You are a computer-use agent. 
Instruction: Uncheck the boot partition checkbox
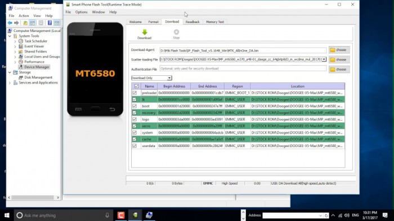135,106
